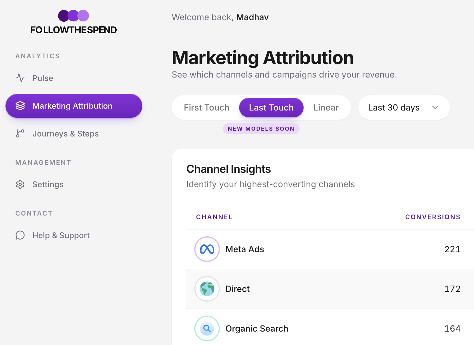The image size is (474, 345).
Task: Click the Journeys & Steps branch icon
Action: click(x=20, y=134)
